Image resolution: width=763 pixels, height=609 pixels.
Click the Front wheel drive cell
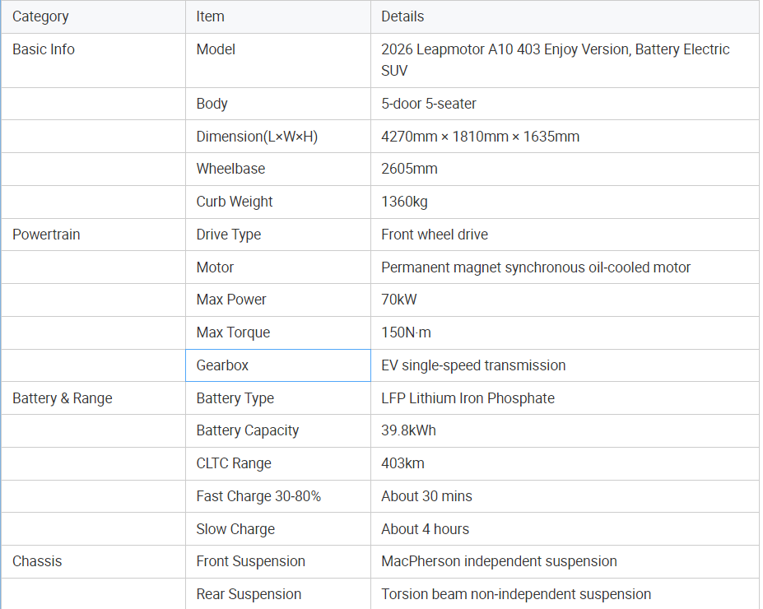tap(565, 235)
